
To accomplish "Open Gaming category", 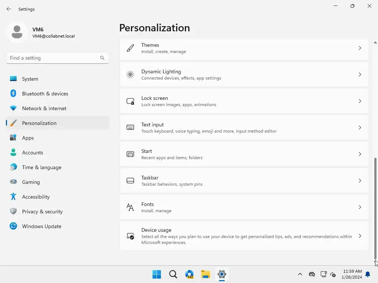I will [57, 182].
